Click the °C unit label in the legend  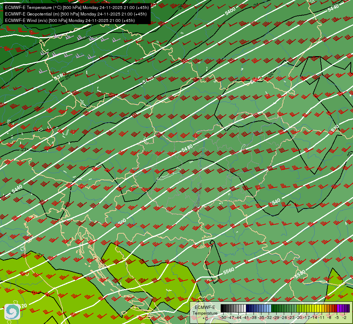(205, 319)
